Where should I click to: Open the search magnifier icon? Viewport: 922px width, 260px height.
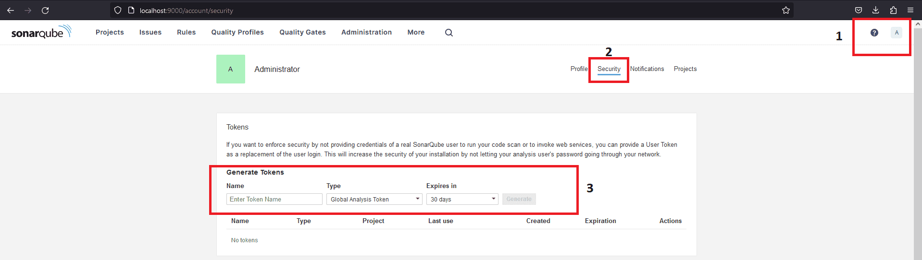click(x=449, y=33)
